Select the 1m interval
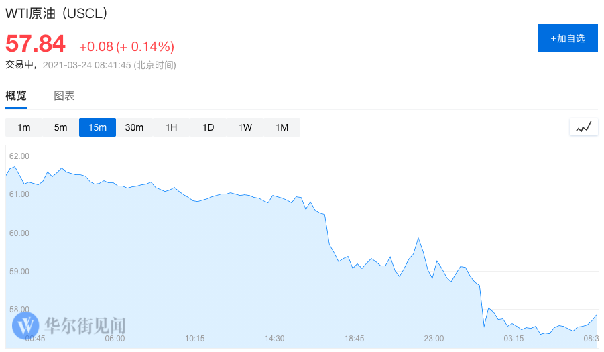Screen dimensions: 604x352 24,127
